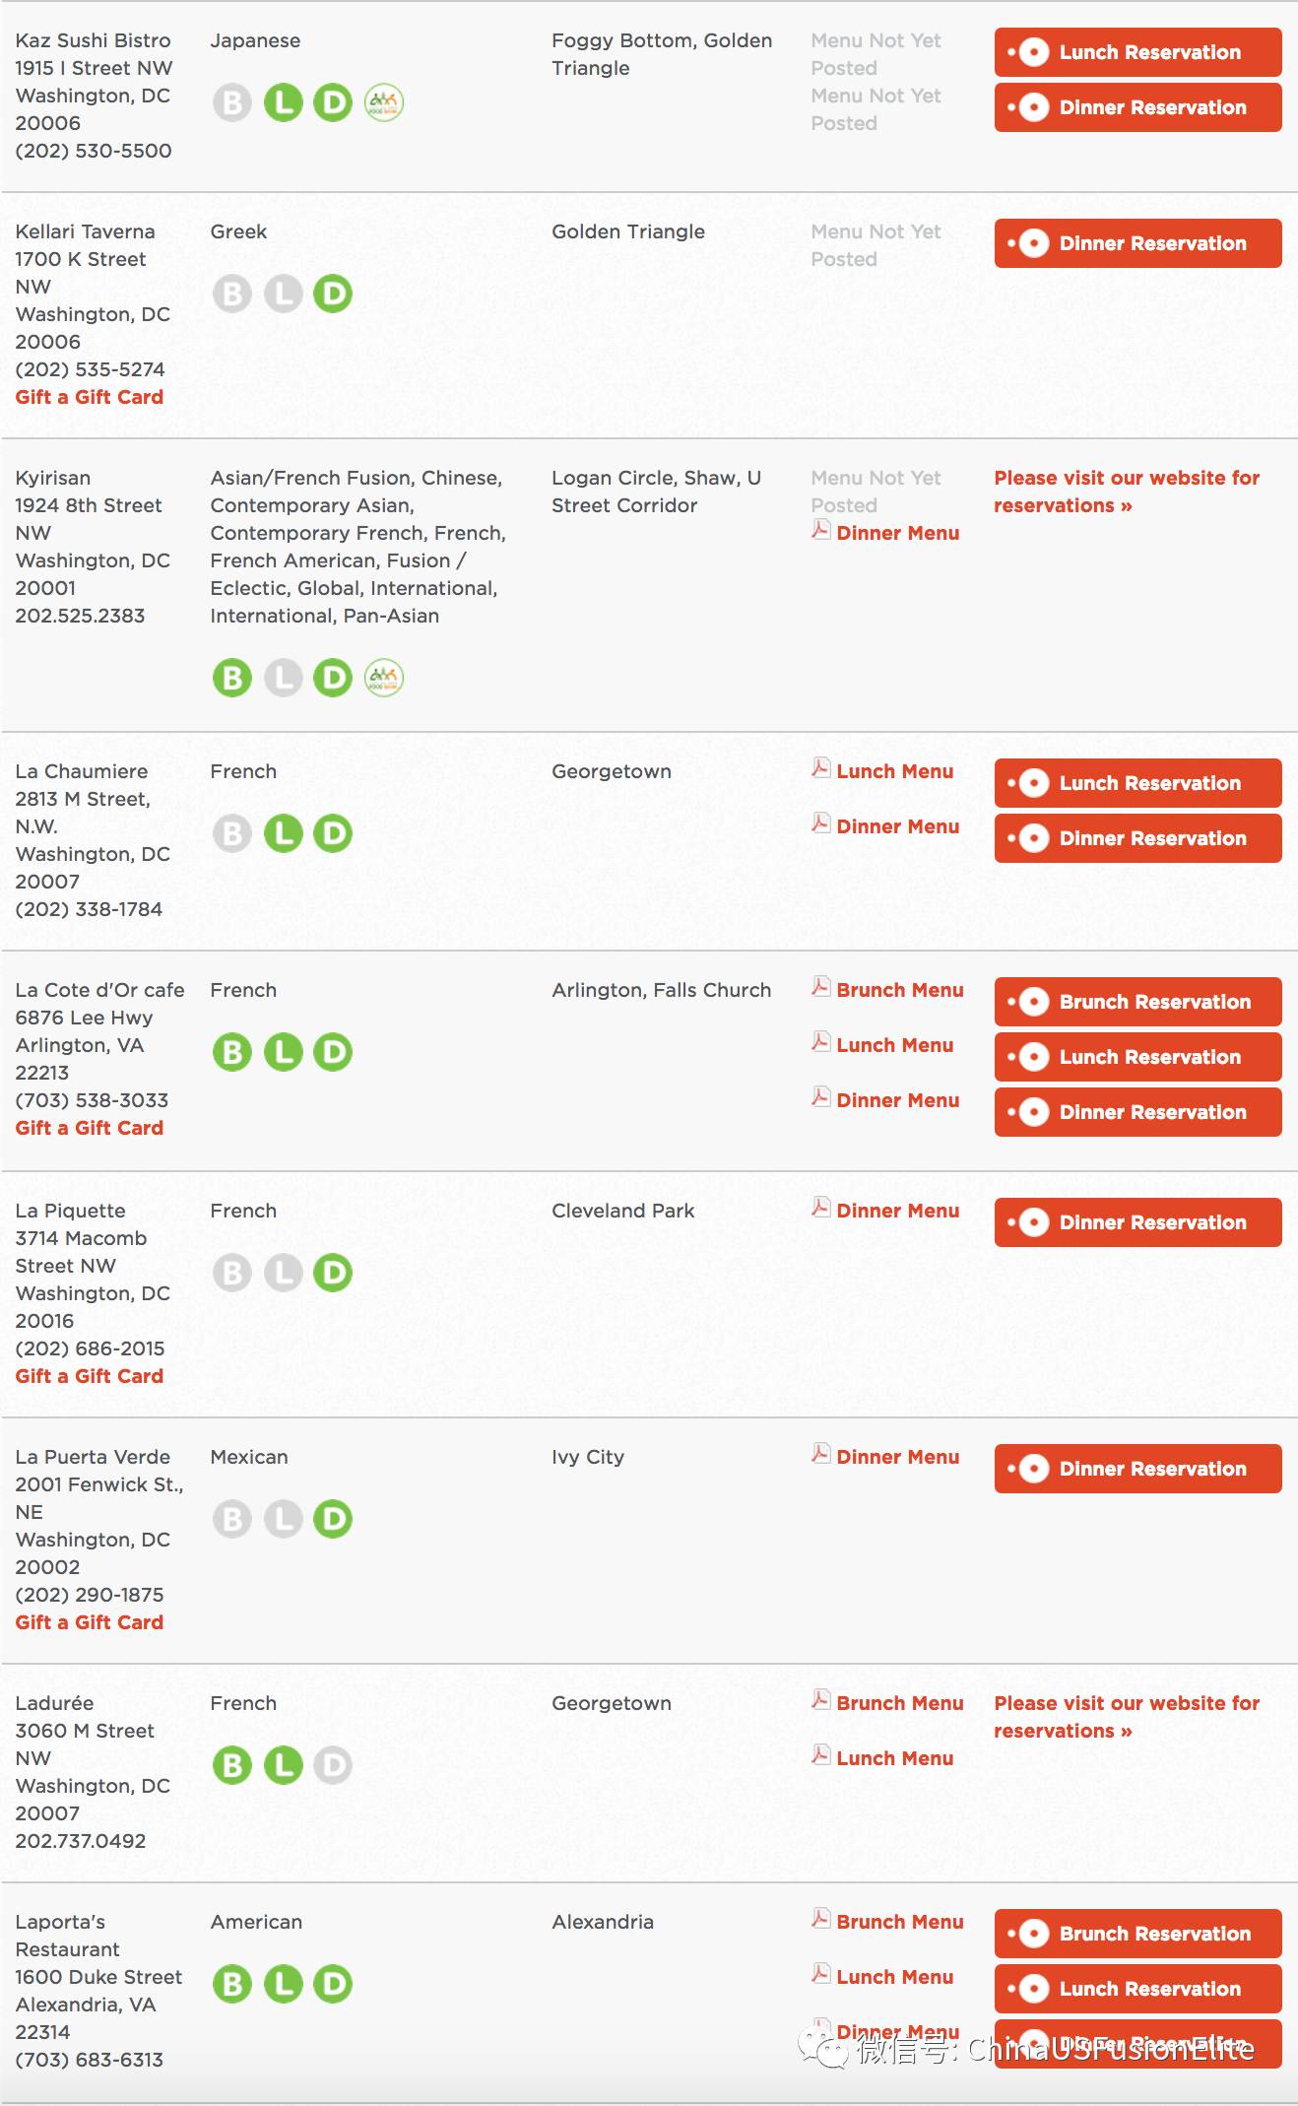Click the green Brunch icon for Kyirisan
Viewport: 1298px width, 2106px height.
[232, 678]
